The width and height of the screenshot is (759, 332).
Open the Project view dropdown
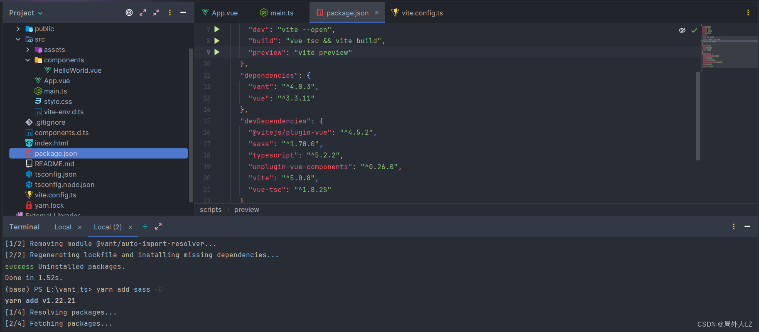pos(26,13)
